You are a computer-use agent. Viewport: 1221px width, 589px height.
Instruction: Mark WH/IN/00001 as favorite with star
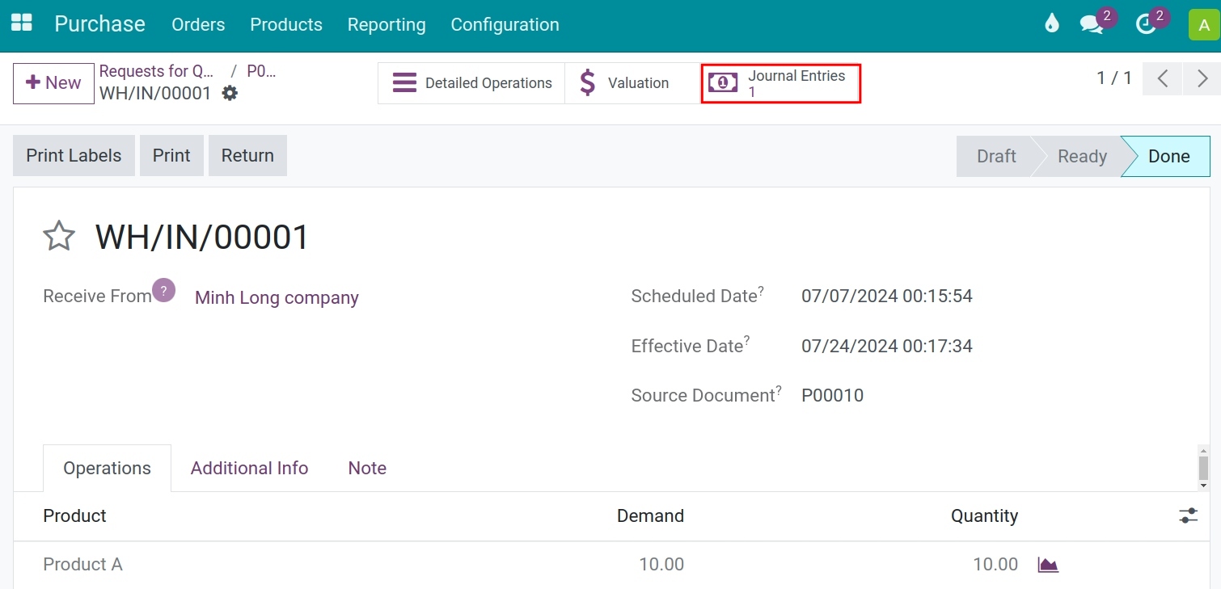59,237
